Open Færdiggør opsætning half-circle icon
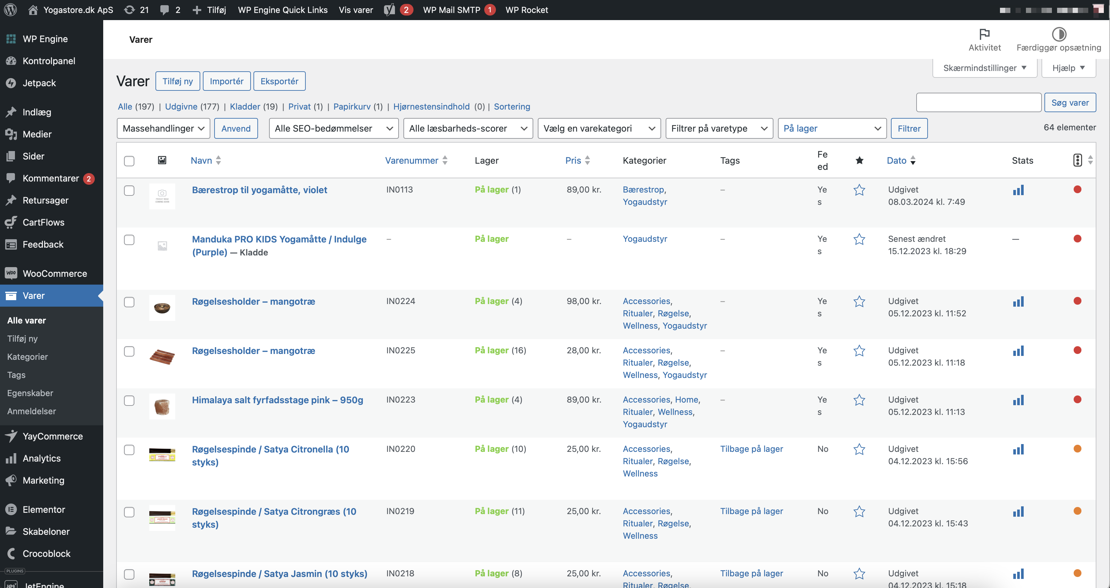Image resolution: width=1110 pixels, height=588 pixels. 1059,34
